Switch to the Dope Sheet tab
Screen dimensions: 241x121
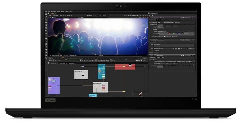[71, 63]
